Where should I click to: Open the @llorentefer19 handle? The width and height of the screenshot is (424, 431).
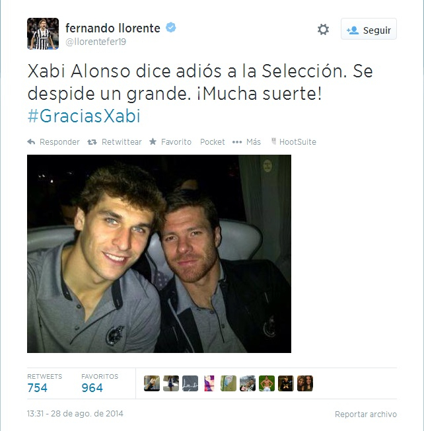[96, 42]
